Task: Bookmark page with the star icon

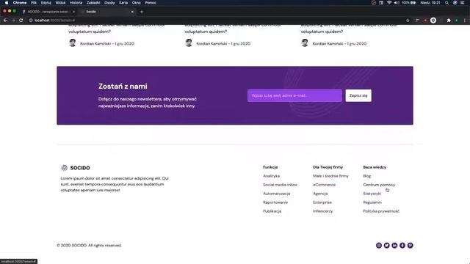Action: (408, 21)
